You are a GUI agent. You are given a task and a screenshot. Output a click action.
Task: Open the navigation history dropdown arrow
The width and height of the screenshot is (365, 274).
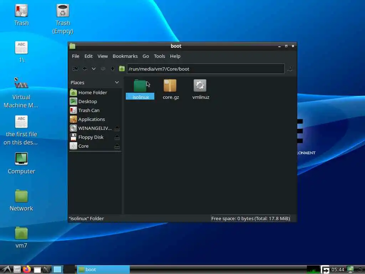[94, 69]
